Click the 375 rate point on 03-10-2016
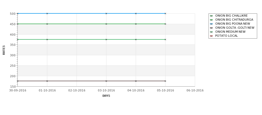This screenshot has height=115, width=262. 106,39
